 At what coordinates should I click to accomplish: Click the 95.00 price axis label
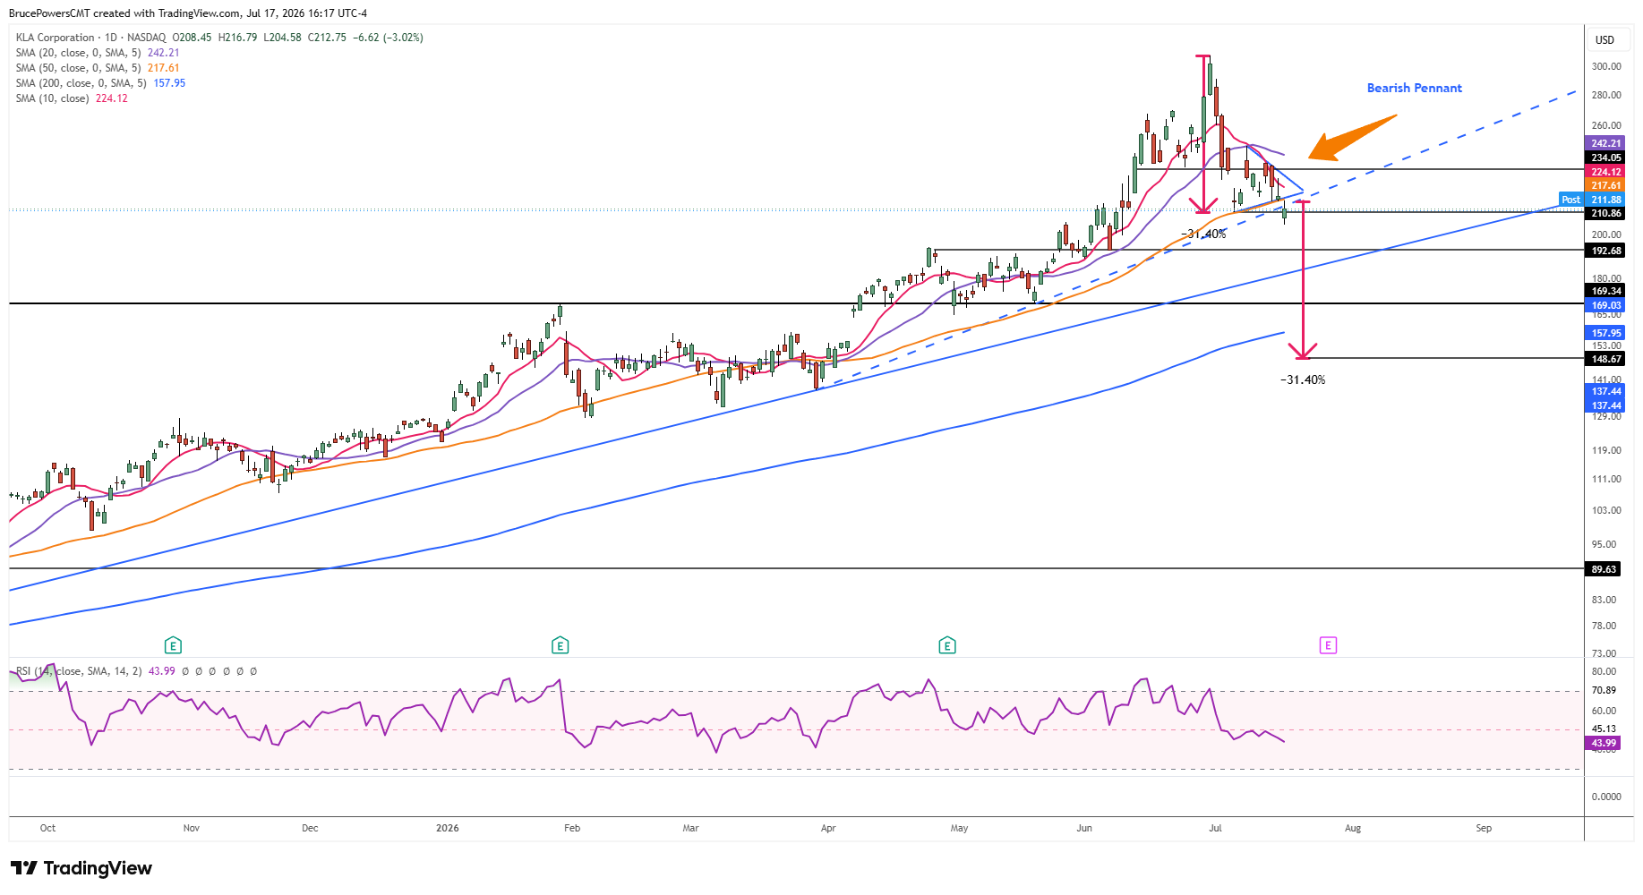point(1604,544)
